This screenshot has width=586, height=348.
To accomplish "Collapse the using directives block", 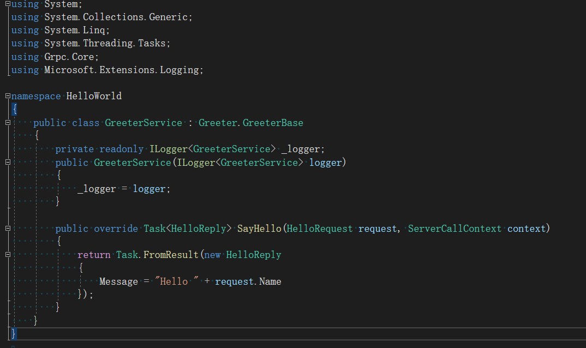I will point(8,4).
